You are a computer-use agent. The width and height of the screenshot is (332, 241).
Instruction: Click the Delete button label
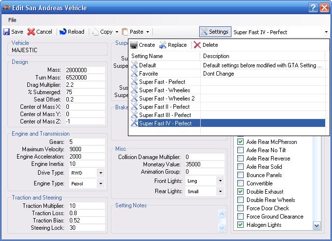click(x=210, y=45)
